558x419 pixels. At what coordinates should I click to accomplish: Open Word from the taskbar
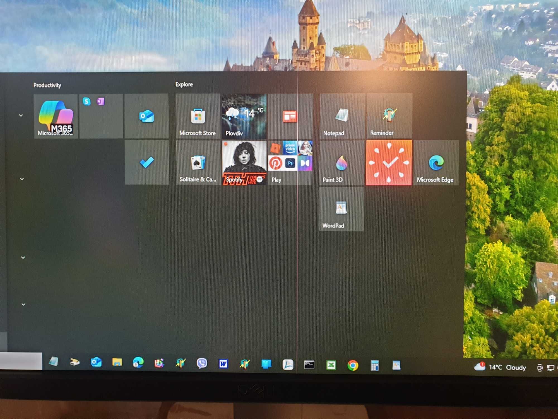pos(223,364)
